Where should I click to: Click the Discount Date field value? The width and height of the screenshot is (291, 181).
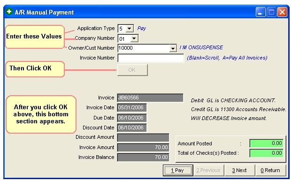point(132,128)
